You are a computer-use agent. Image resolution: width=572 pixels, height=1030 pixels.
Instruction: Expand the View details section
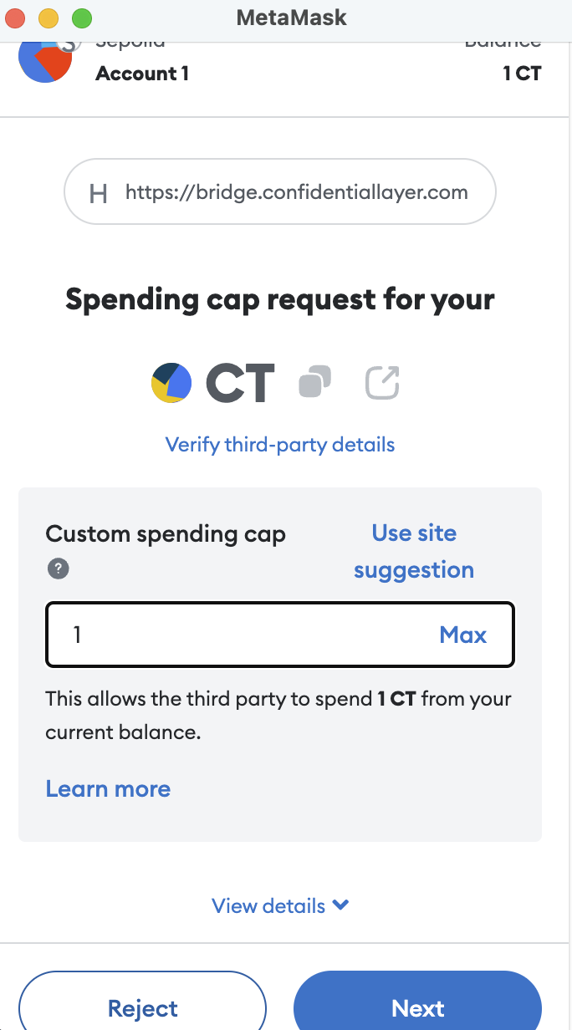(280, 905)
